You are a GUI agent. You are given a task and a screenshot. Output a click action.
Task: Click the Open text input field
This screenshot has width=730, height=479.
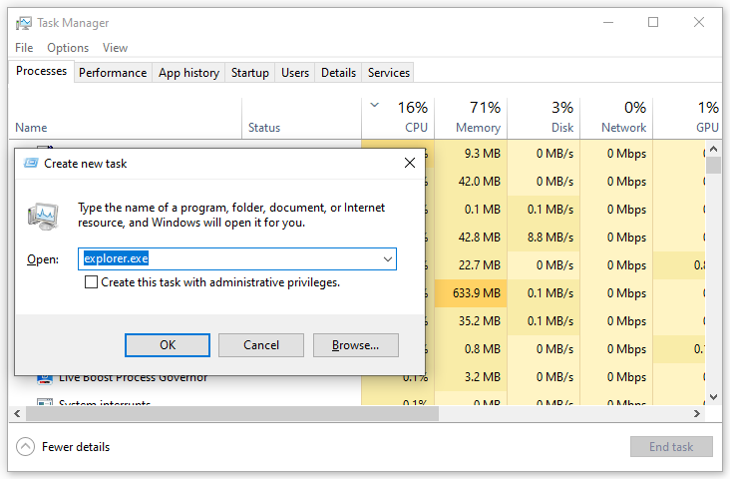point(237,259)
